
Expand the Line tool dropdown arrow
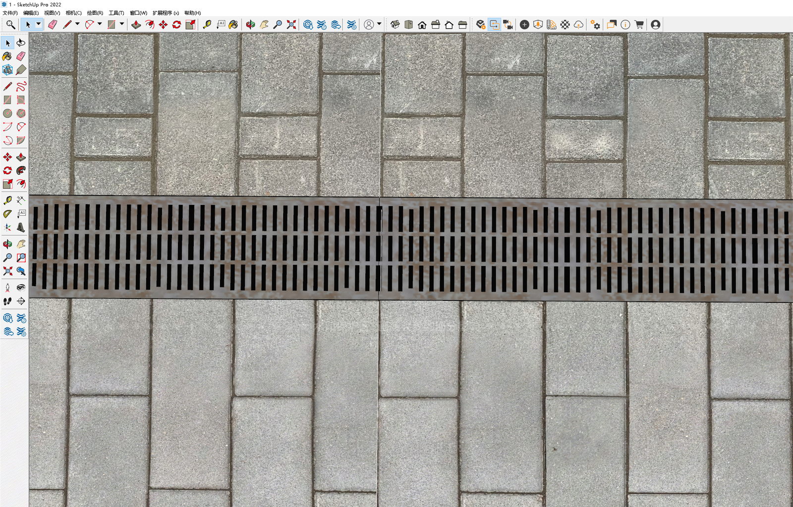[77, 24]
